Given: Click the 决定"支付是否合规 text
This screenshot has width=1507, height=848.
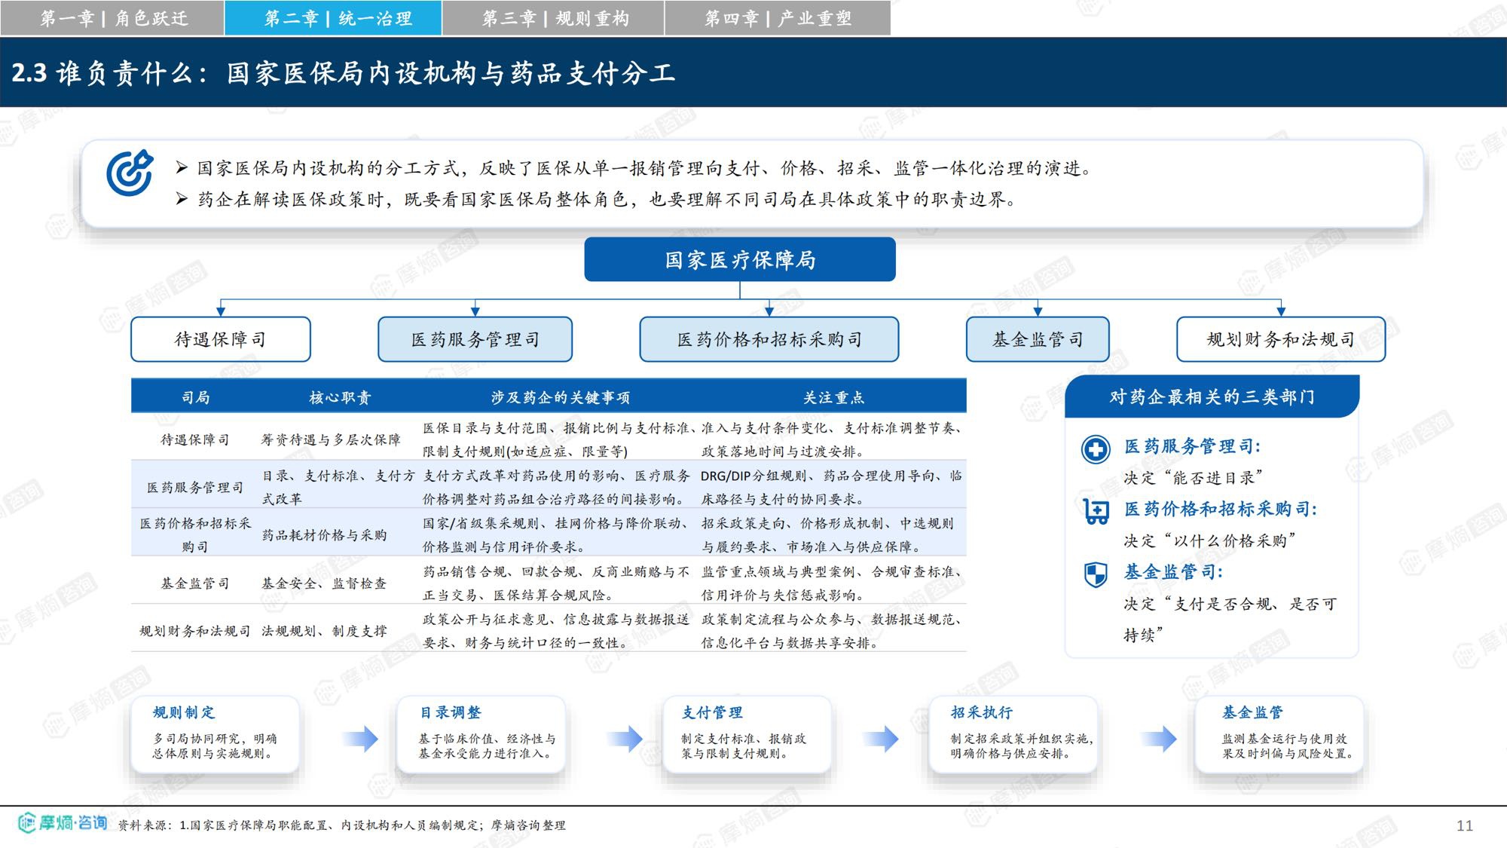Looking at the screenshot, I should 1230,619.
